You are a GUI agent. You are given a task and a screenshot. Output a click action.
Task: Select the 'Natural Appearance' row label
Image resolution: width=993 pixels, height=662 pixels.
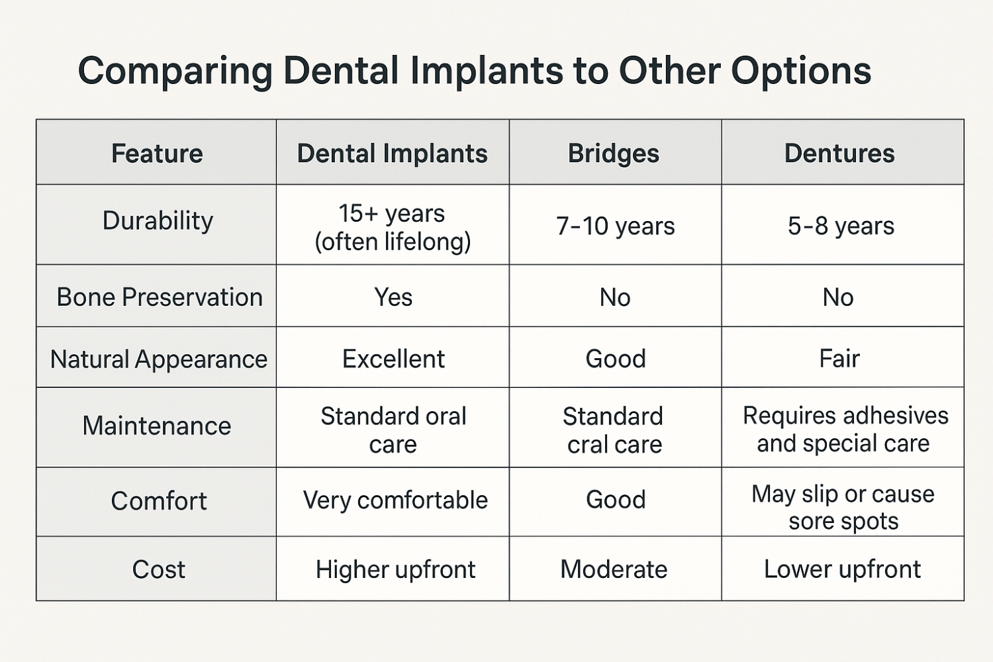(158, 359)
